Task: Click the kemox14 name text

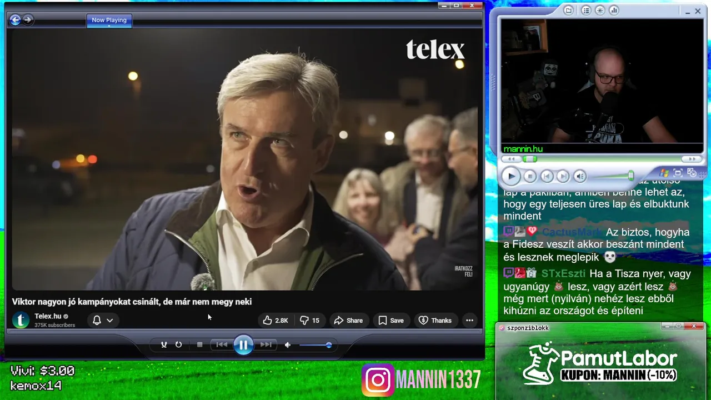Action: [36, 385]
